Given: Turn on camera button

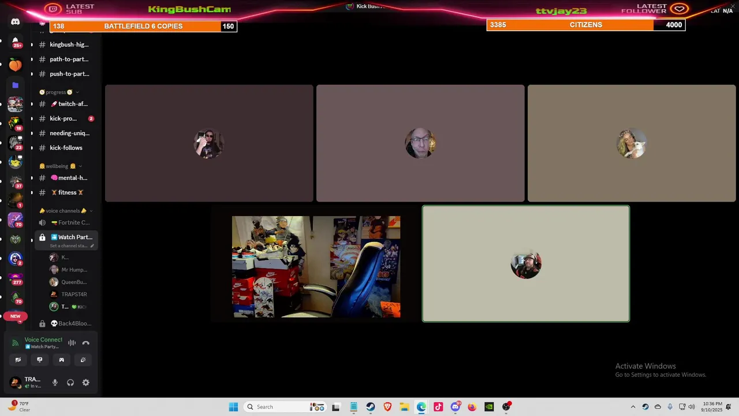Looking at the screenshot, I should point(18,359).
